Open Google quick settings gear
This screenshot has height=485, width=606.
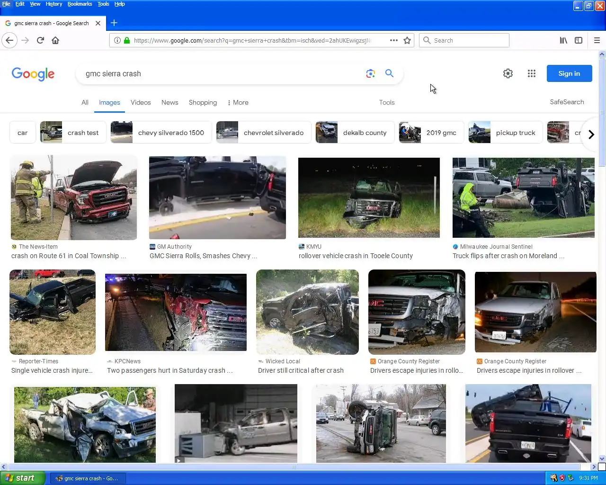[508, 73]
